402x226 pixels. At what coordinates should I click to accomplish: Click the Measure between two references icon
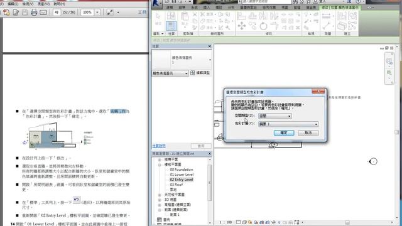pyautogui.click(x=326, y=16)
